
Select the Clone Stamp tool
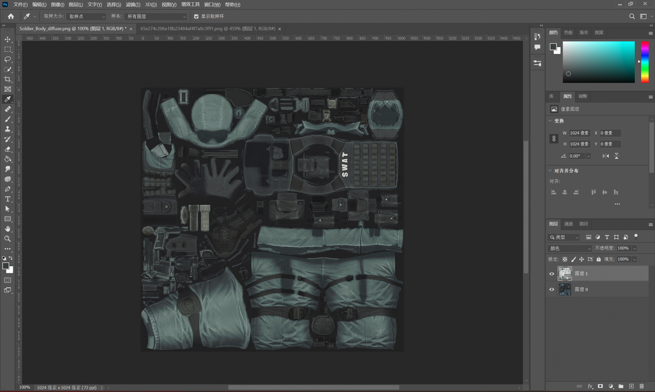pos(8,129)
